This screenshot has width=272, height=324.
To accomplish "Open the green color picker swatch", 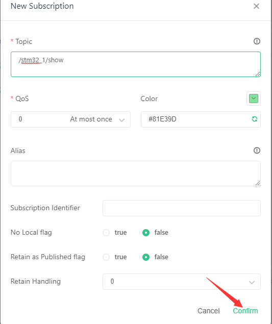I will tap(254, 98).
